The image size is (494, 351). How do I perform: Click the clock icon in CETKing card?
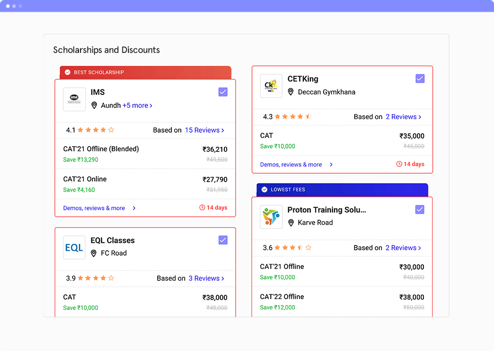click(x=399, y=164)
